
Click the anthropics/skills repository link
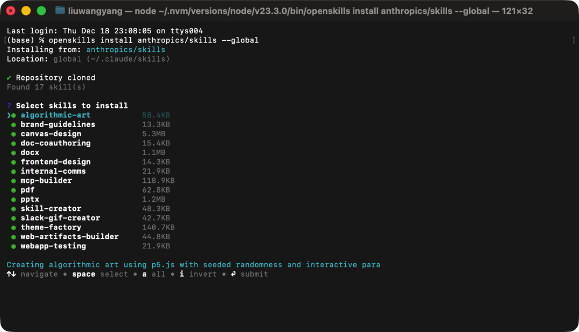[125, 50]
